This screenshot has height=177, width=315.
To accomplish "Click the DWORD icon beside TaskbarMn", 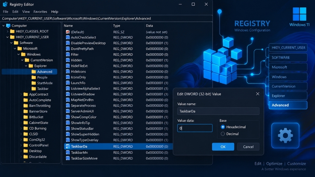I will [68, 152].
